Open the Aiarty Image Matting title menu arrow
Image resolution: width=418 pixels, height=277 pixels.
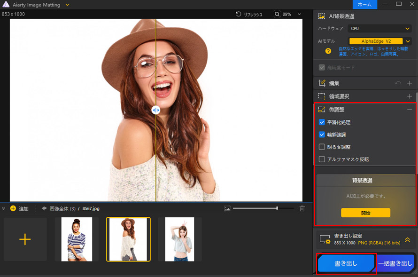tap(68, 5)
